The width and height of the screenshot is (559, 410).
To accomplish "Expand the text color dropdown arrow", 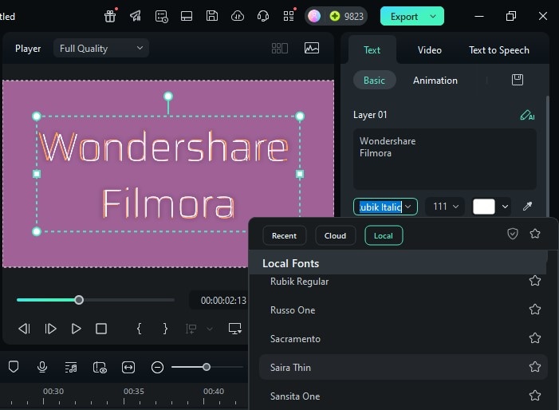I will point(505,207).
